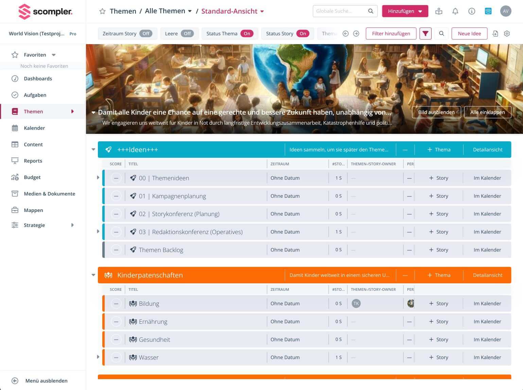Toggle the Zeitraum Story filter switch
This screenshot has height=390, width=523.
coord(146,34)
